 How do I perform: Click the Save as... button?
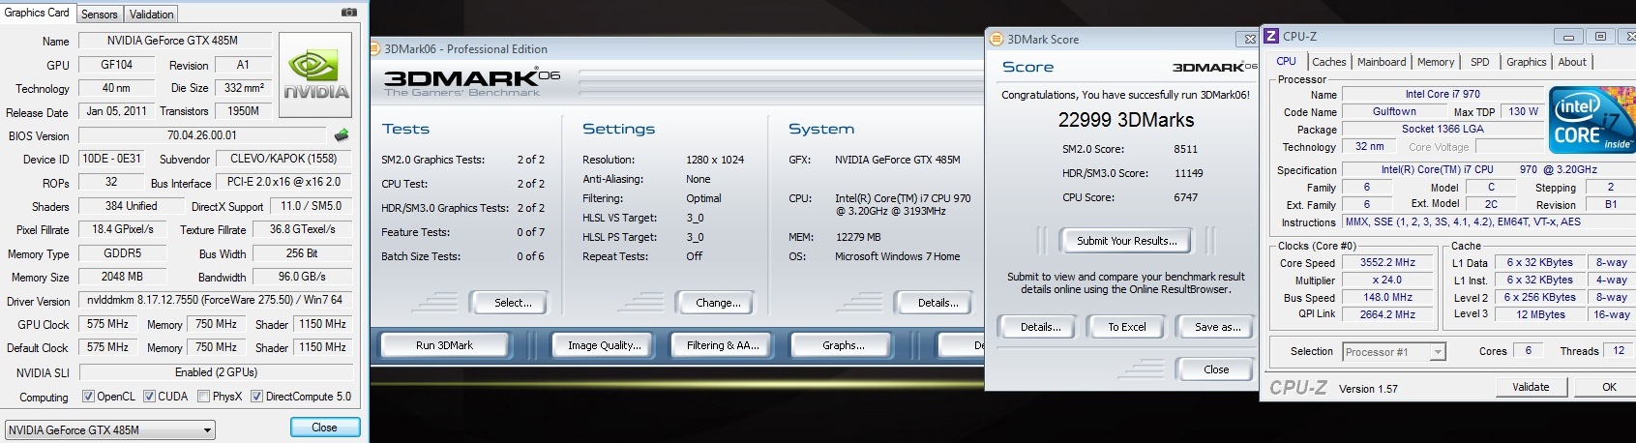1216,327
